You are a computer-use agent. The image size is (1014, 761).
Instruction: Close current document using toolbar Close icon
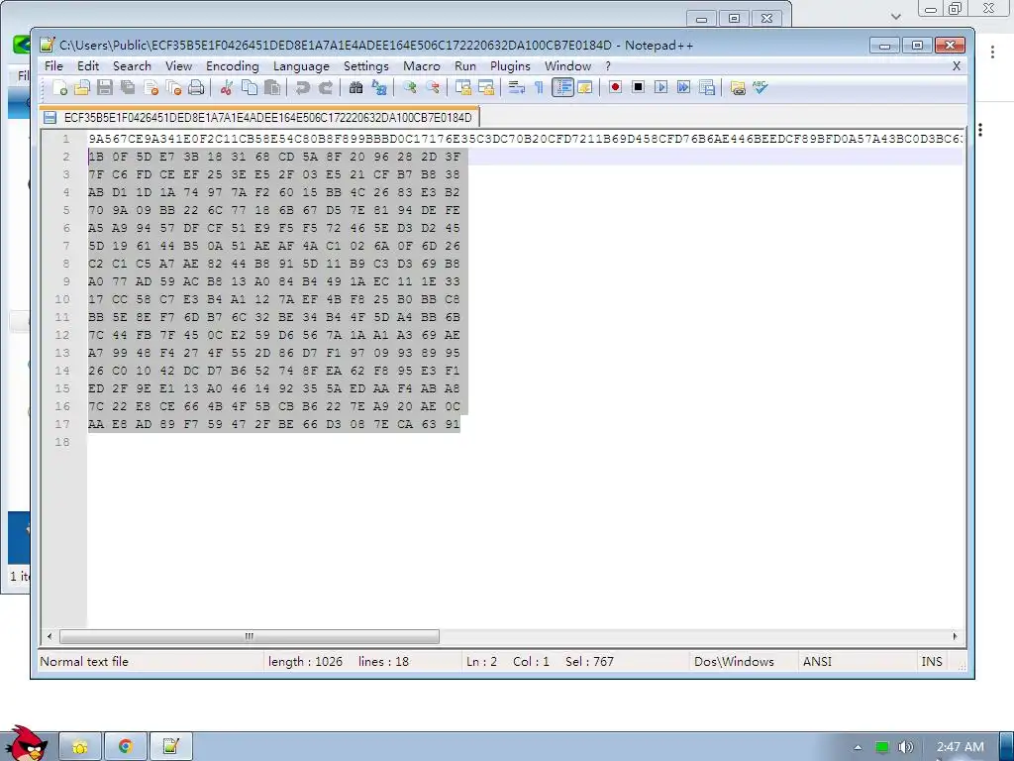pos(152,87)
